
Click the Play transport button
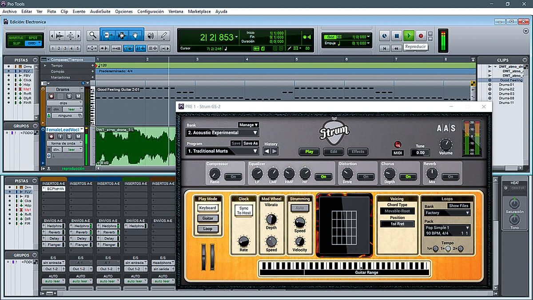409,36
